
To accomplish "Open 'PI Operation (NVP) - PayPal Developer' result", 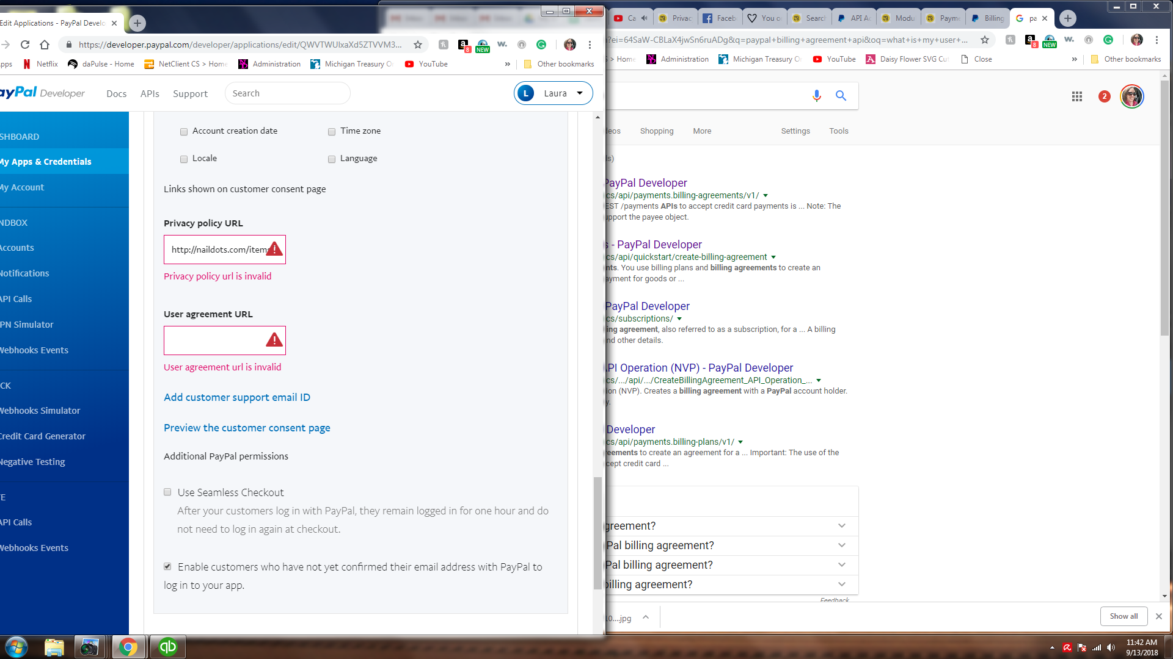I will [699, 368].
